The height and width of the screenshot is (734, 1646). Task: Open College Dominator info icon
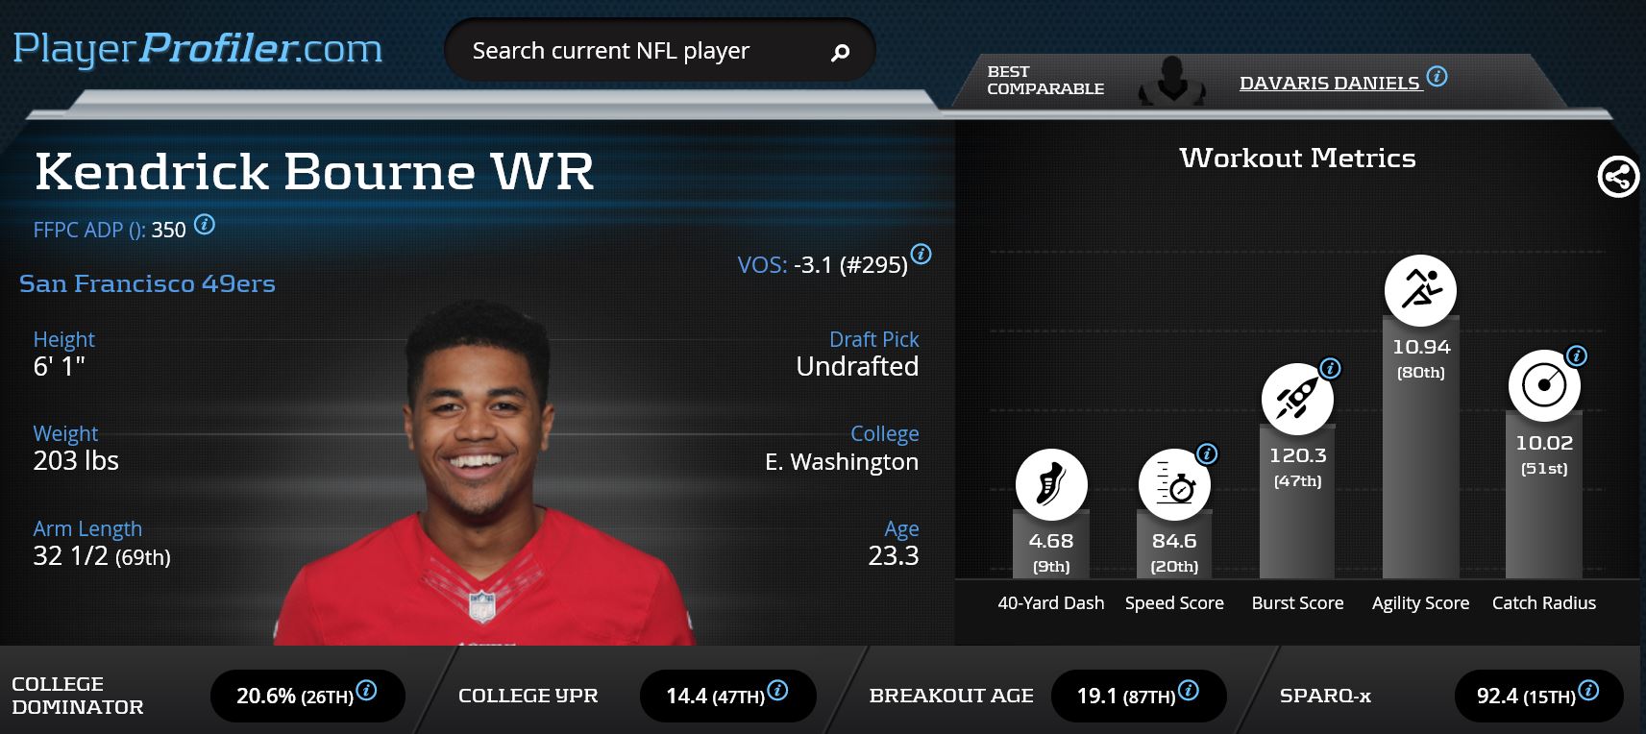click(x=366, y=690)
